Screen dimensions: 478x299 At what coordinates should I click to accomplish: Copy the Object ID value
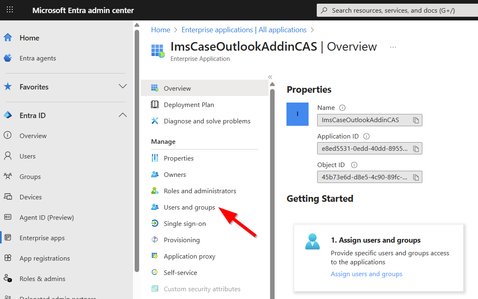tap(416, 177)
